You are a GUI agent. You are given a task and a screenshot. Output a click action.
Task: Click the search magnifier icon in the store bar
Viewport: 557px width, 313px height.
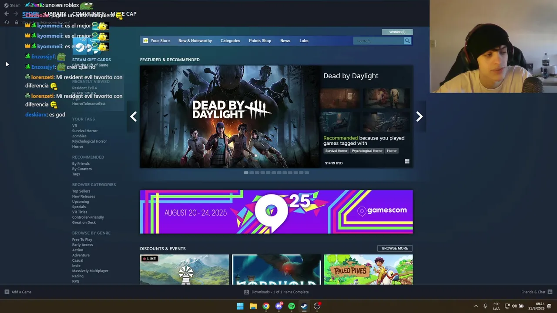407,41
